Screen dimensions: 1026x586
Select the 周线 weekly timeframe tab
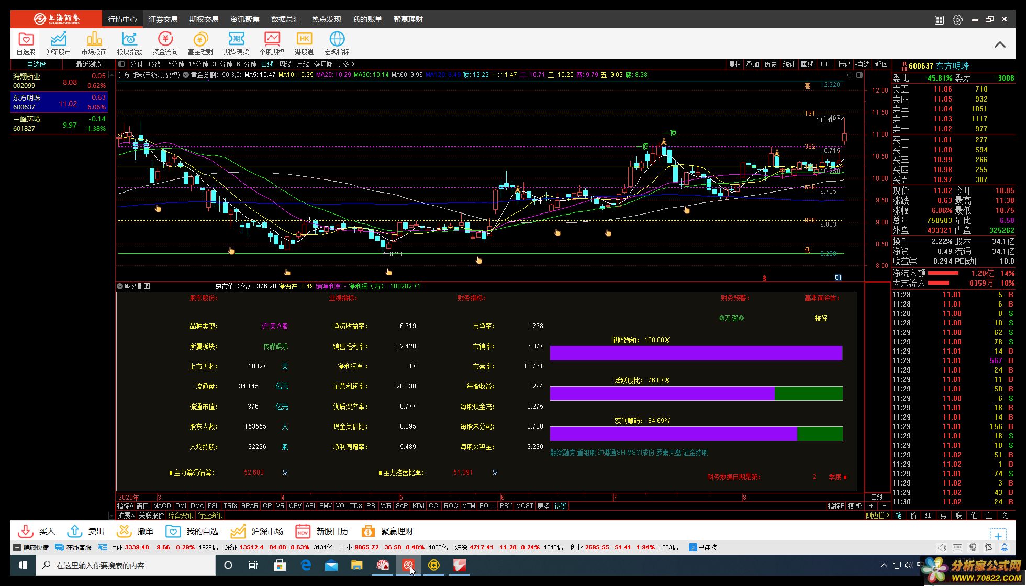click(x=285, y=64)
